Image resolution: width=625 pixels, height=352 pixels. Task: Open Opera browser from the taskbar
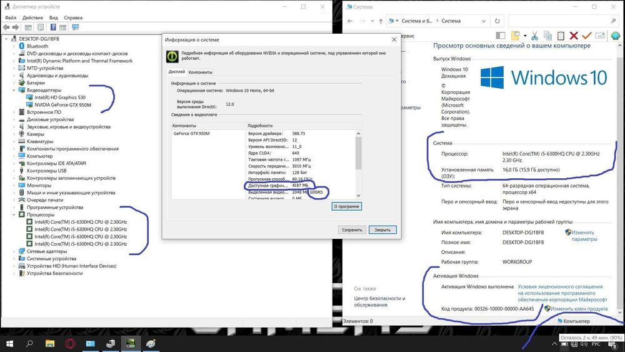tap(70, 344)
